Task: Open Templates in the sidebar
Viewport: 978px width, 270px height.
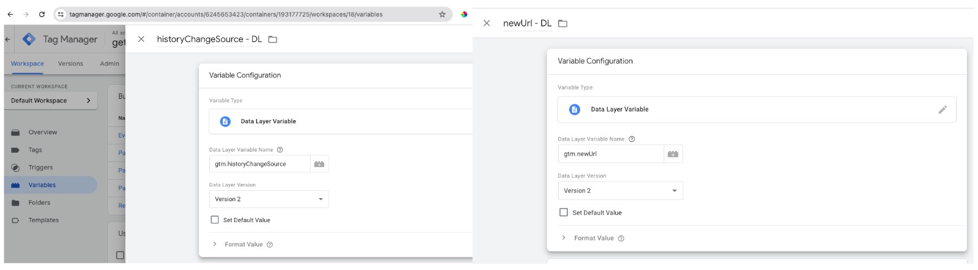Action: (x=44, y=220)
